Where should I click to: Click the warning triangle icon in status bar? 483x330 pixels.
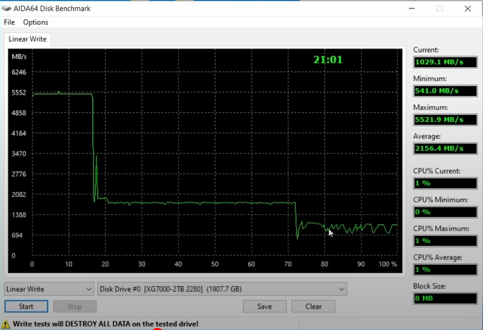(x=6, y=324)
